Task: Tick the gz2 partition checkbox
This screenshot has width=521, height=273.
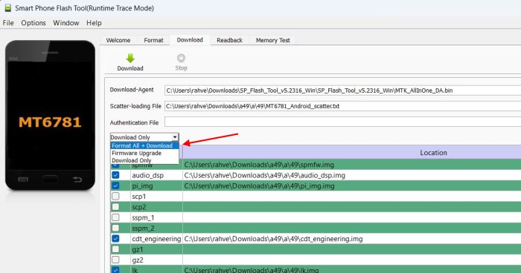Action: click(x=115, y=260)
